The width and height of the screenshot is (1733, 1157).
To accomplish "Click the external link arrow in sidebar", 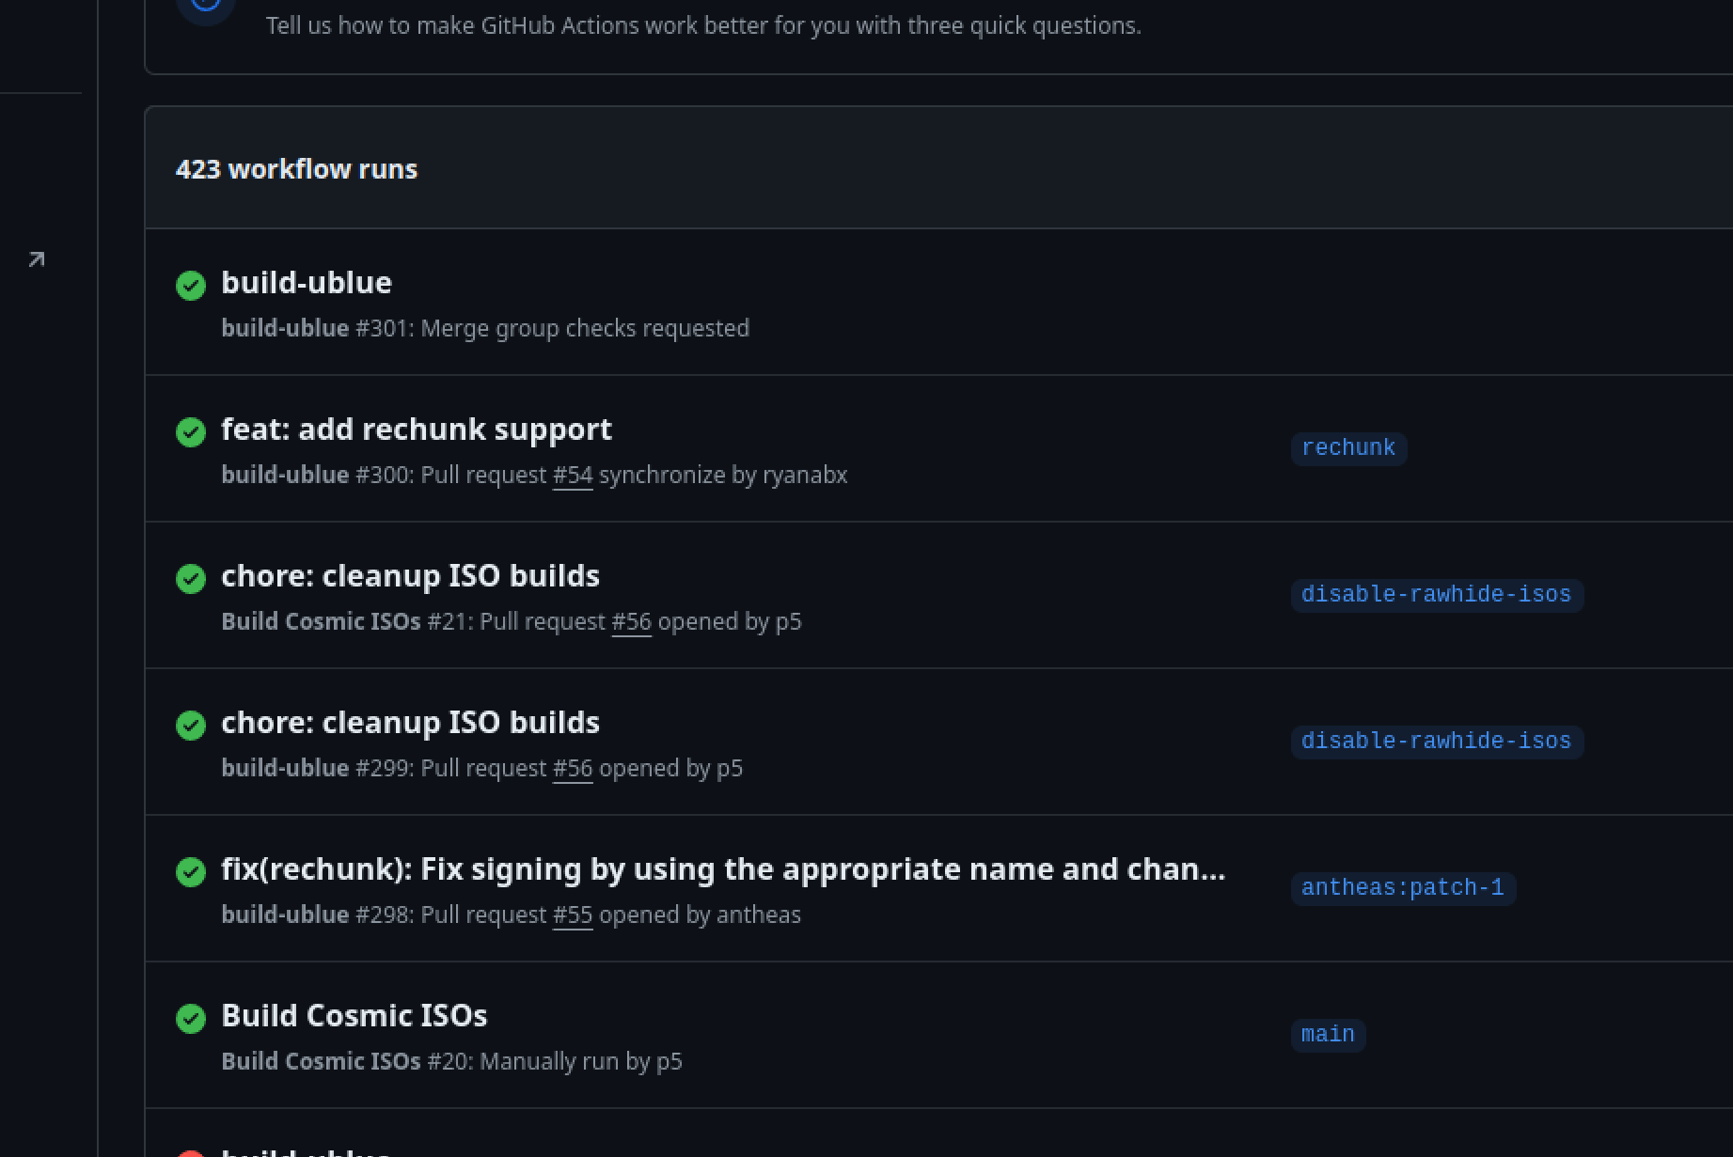I will tap(37, 259).
